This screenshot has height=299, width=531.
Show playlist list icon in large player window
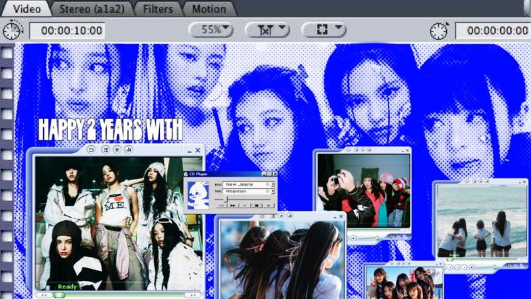pyautogui.click(x=105, y=149)
